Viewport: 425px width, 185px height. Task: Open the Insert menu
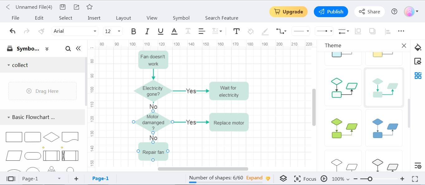coord(94,18)
